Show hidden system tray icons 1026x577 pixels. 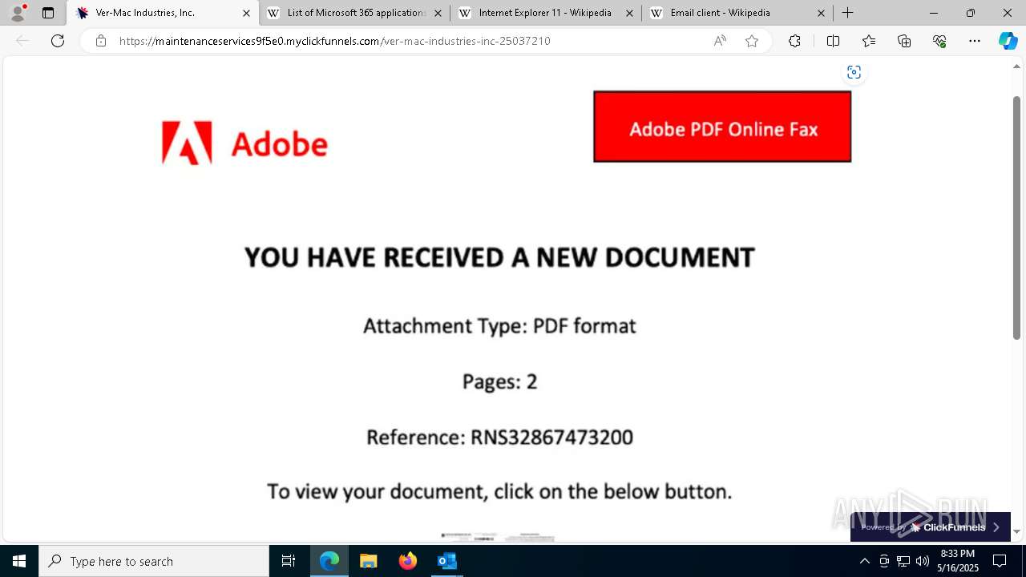tap(864, 561)
